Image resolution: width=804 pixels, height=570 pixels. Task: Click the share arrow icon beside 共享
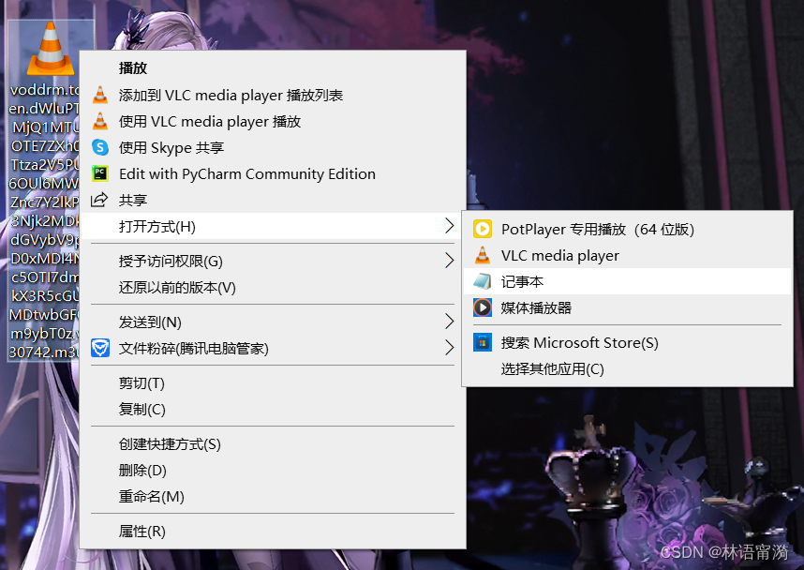(99, 200)
